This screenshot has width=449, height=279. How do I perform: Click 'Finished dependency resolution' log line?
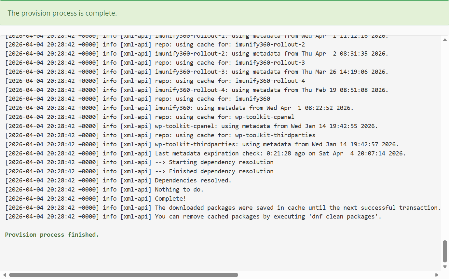coord(214,171)
